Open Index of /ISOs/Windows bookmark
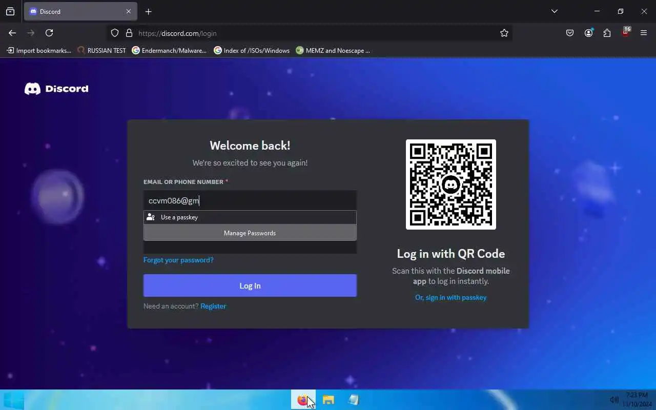Image resolution: width=656 pixels, height=410 pixels. tap(252, 50)
